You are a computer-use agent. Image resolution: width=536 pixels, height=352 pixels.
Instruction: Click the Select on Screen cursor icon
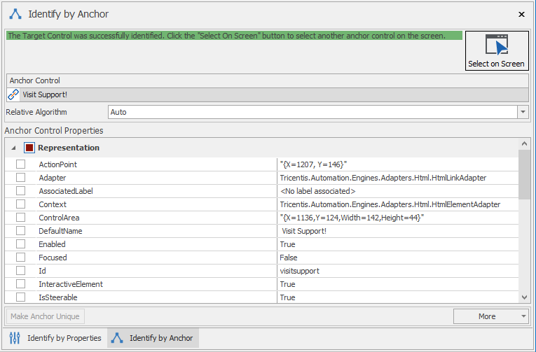pyautogui.click(x=497, y=45)
